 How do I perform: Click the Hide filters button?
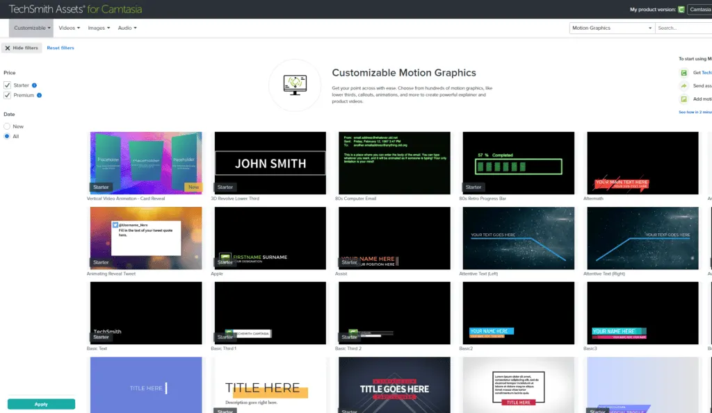22,48
